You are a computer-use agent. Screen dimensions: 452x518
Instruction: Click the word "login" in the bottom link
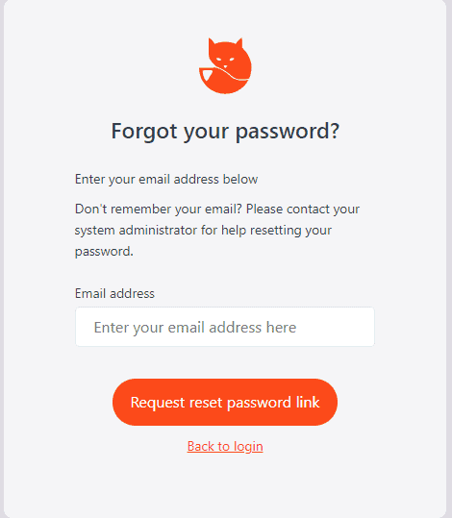point(248,447)
